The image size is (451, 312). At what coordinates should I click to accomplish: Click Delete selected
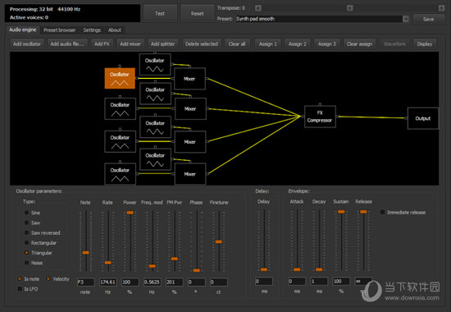point(202,44)
